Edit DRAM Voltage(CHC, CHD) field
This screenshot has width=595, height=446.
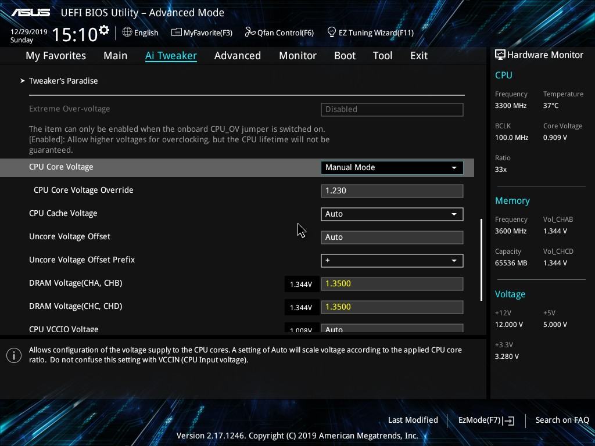392,307
